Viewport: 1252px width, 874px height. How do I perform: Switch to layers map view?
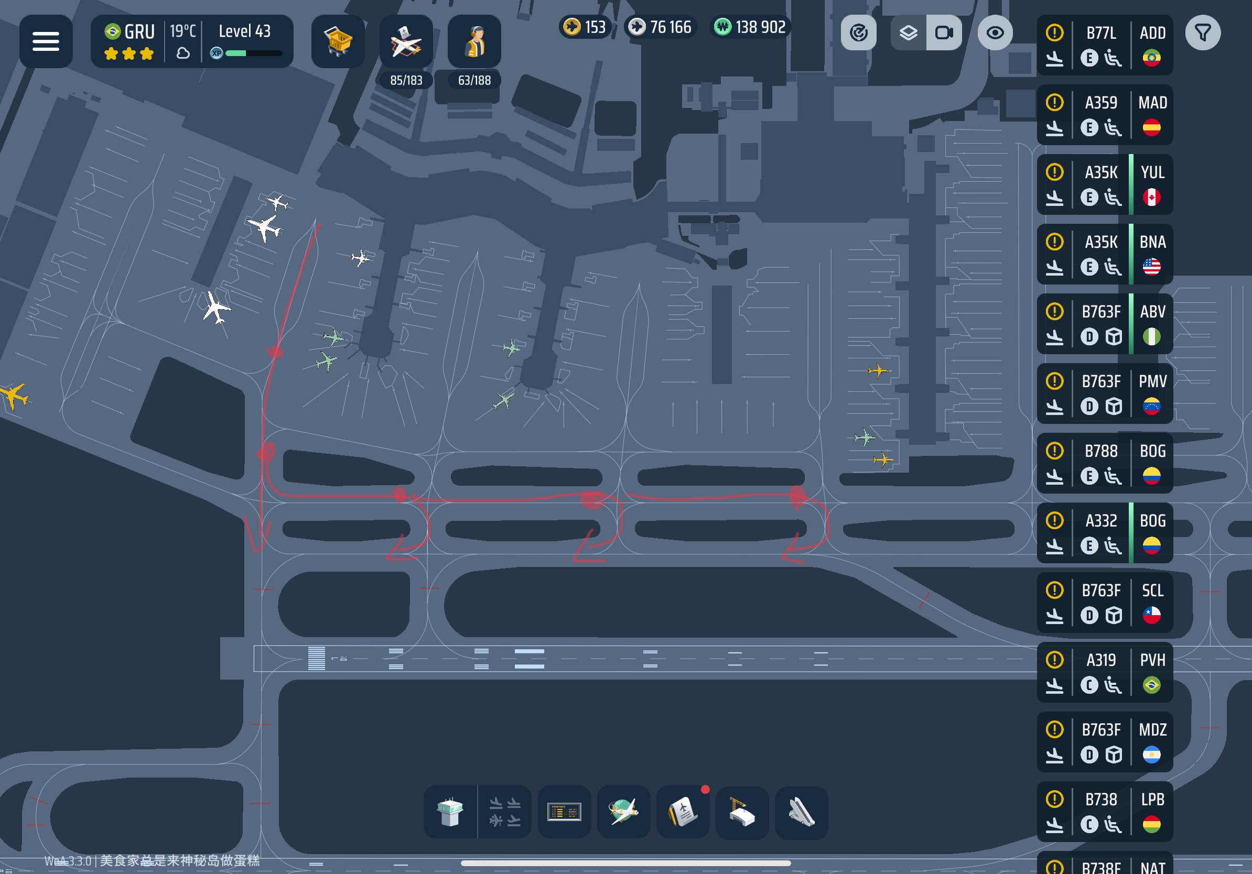click(908, 32)
